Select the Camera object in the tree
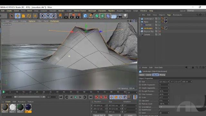Image resolution: width=206 pixels, height=116 pixels. click(x=147, y=34)
